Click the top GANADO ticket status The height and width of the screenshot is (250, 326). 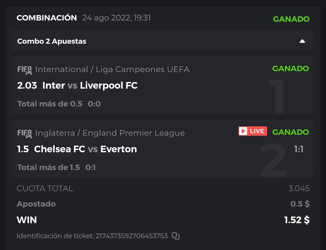tap(291, 19)
